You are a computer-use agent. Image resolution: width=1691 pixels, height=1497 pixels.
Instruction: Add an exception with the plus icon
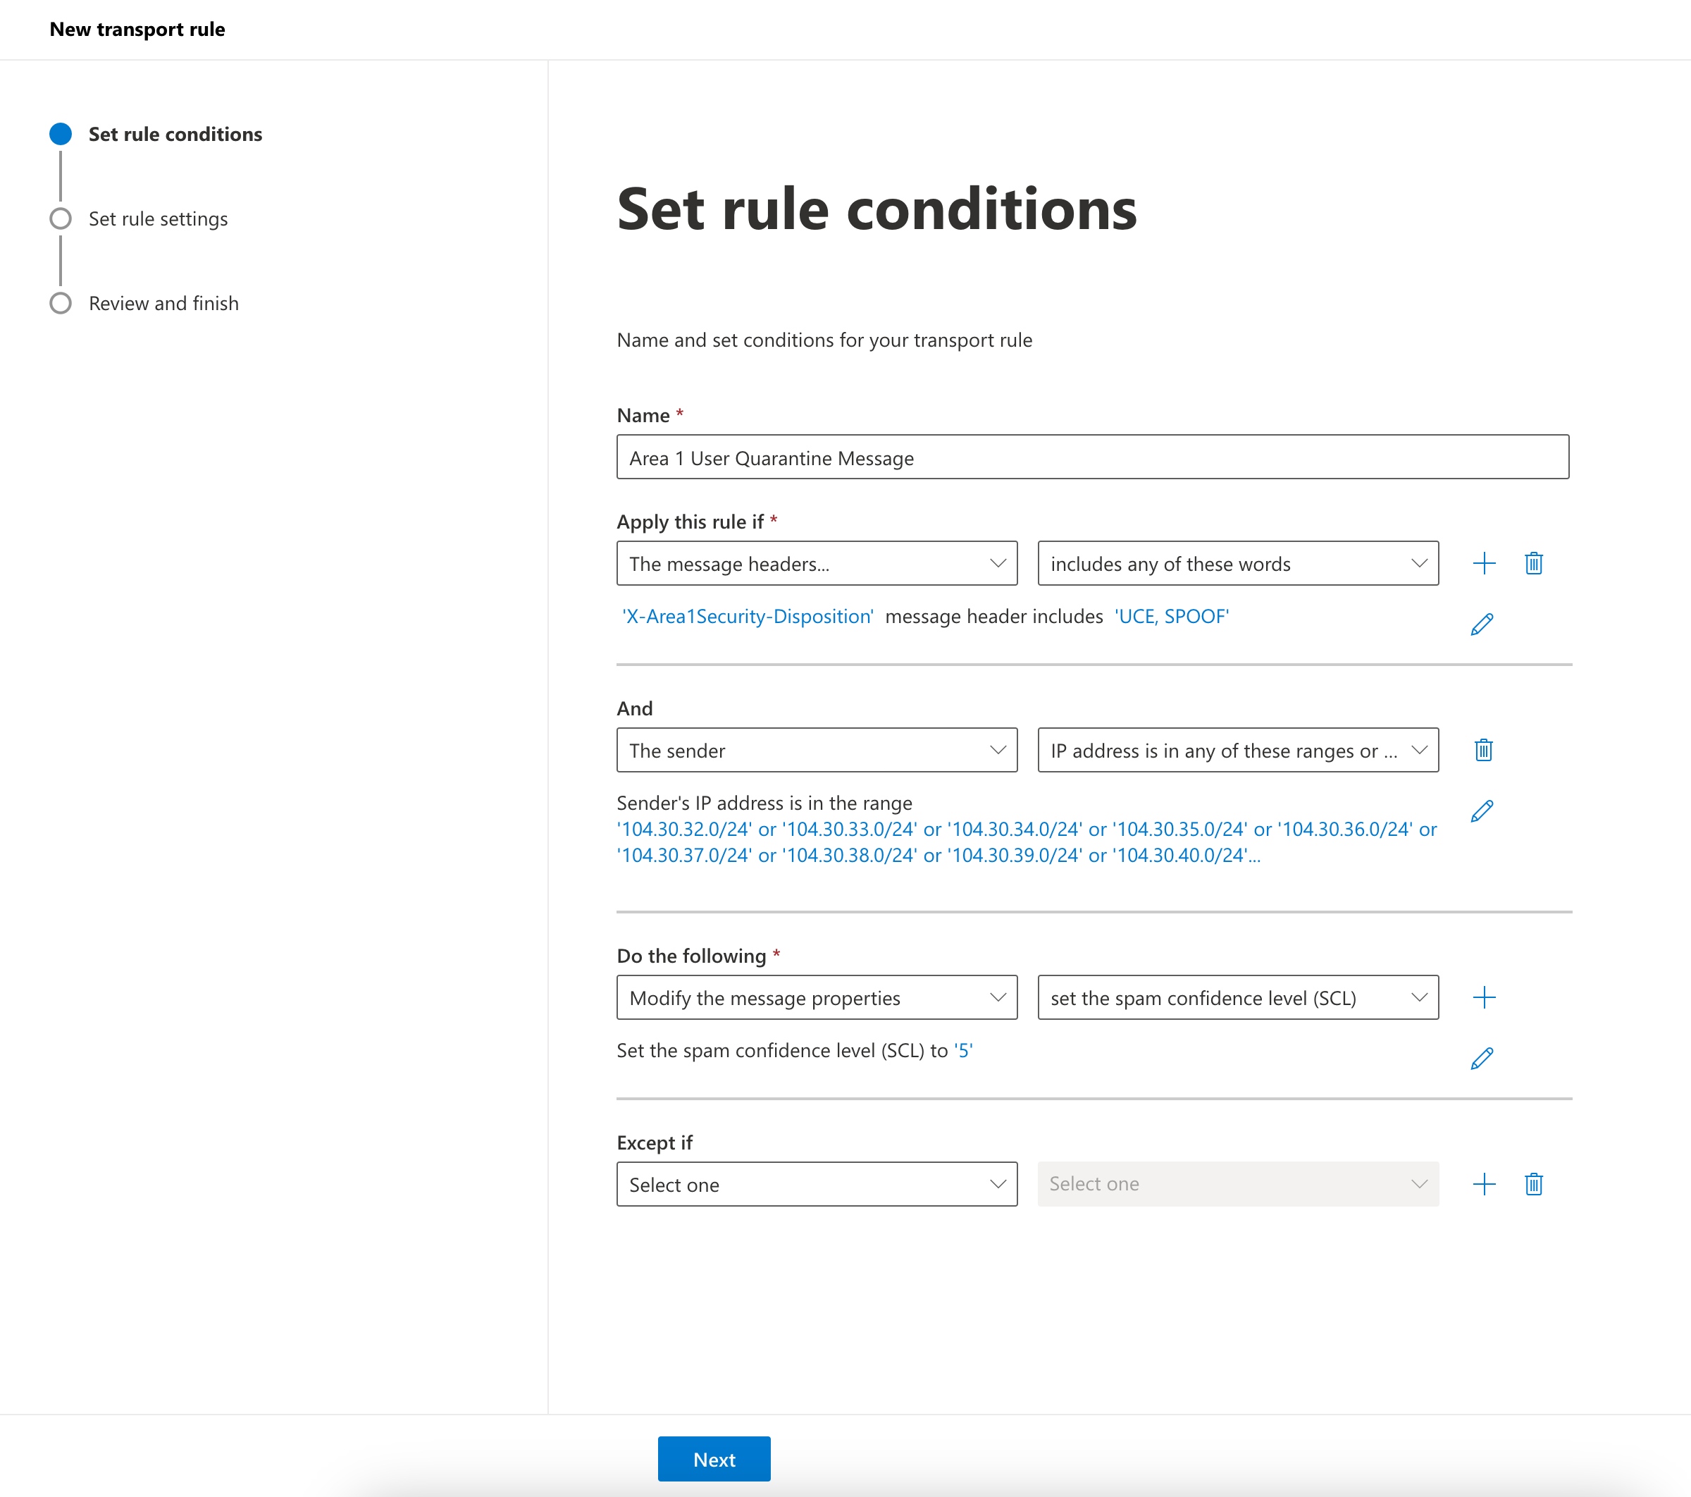point(1484,1184)
